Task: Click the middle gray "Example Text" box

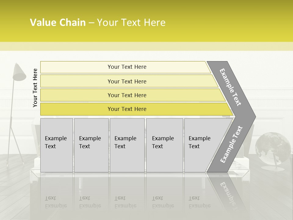Action: [127, 145]
